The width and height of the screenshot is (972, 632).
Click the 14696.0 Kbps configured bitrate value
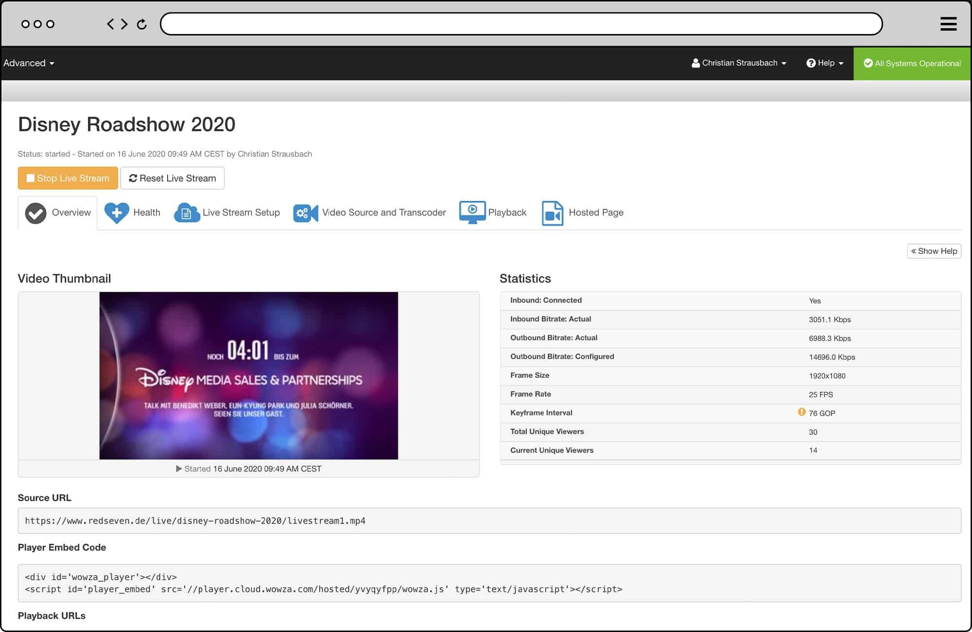tap(832, 357)
